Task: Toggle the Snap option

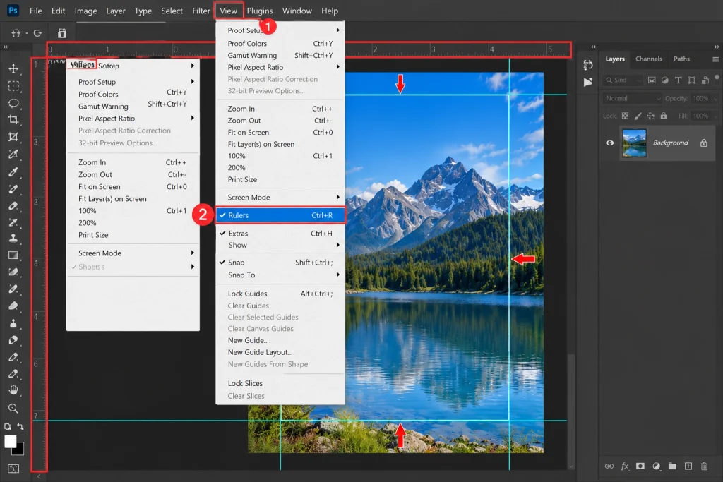Action: coord(280,263)
